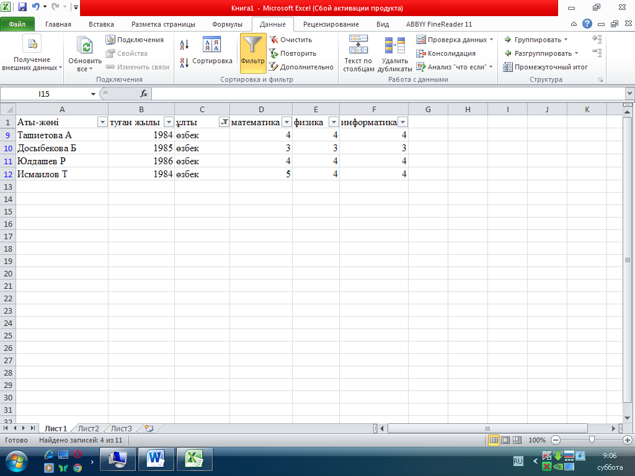Open the Connections dialog
Image resolution: width=635 pixels, height=476 pixels.
click(x=135, y=40)
